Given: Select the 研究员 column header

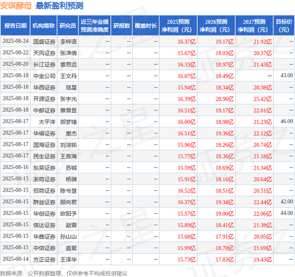Looking at the screenshot, I should [x=68, y=26].
